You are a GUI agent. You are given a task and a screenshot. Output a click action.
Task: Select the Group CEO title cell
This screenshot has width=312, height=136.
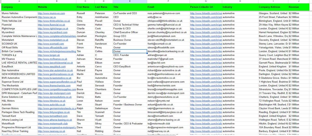pyautogui.click(x=130, y=36)
